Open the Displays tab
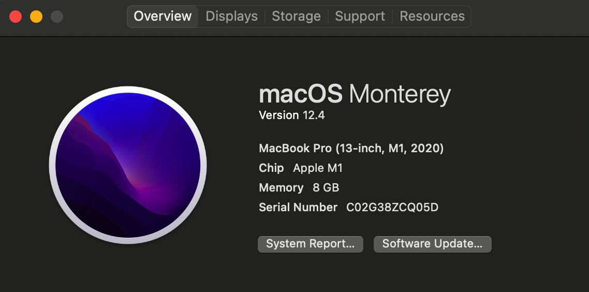Viewport: 589px width, 292px height. 231,17
